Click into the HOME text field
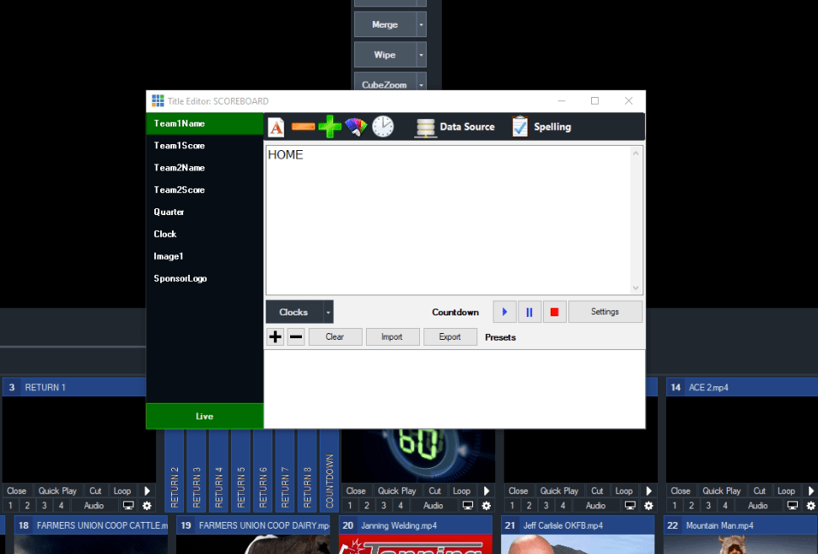Screen dimensions: 818x554 [451, 219]
